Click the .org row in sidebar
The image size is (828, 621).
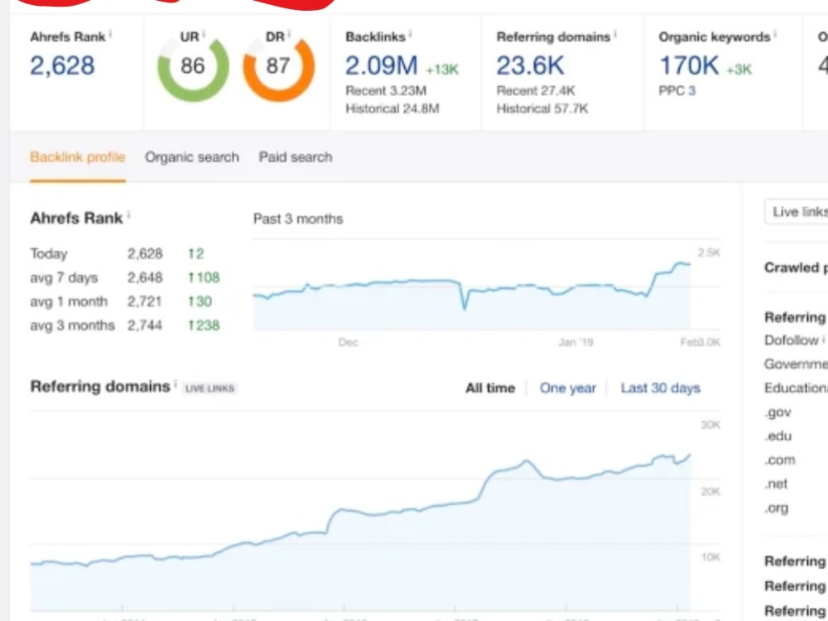[x=777, y=508]
